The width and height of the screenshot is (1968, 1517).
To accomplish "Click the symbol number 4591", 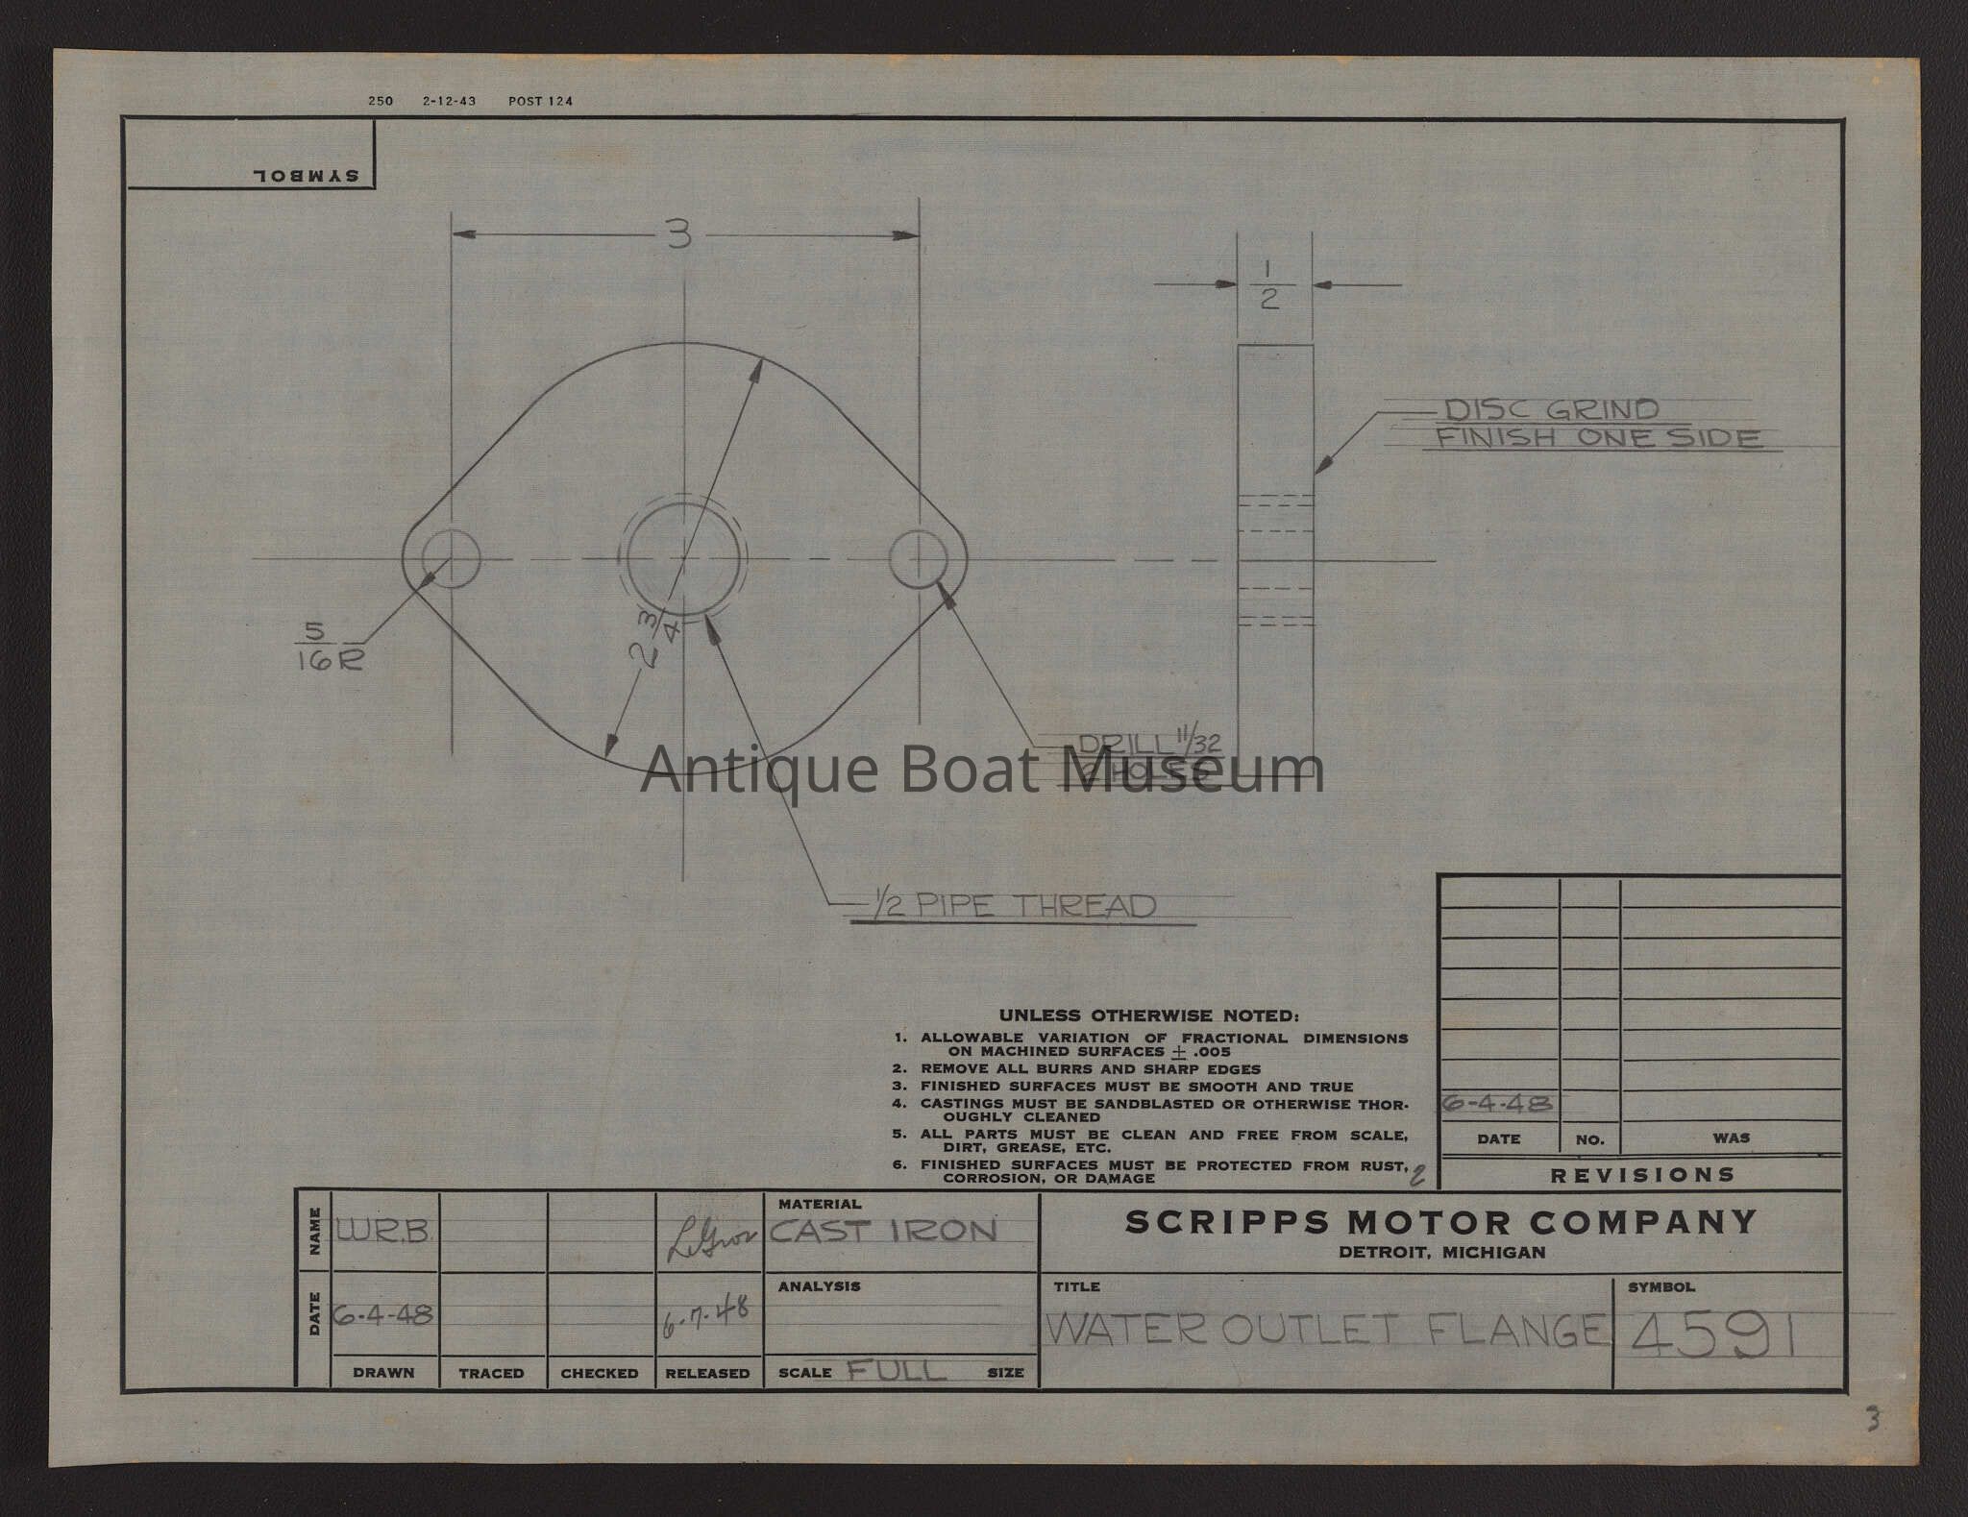I will [1711, 1335].
